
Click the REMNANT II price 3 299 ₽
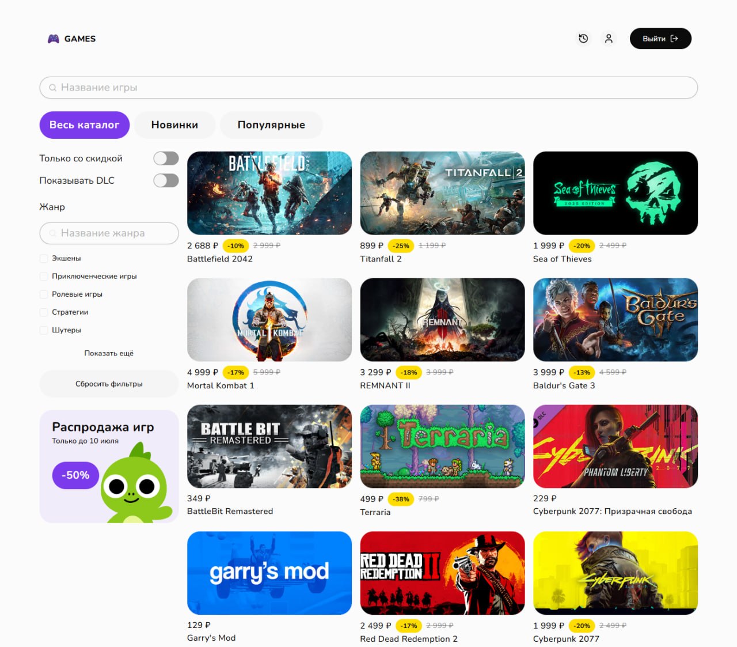[x=376, y=373]
